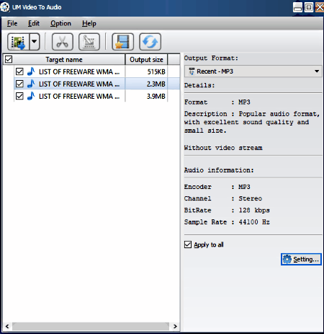
Task: Uncheck the file with 2.3MB output size
Action: pyautogui.click(x=19, y=84)
